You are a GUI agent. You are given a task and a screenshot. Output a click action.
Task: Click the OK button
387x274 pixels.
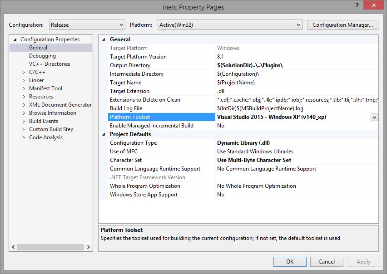[x=290, y=262]
